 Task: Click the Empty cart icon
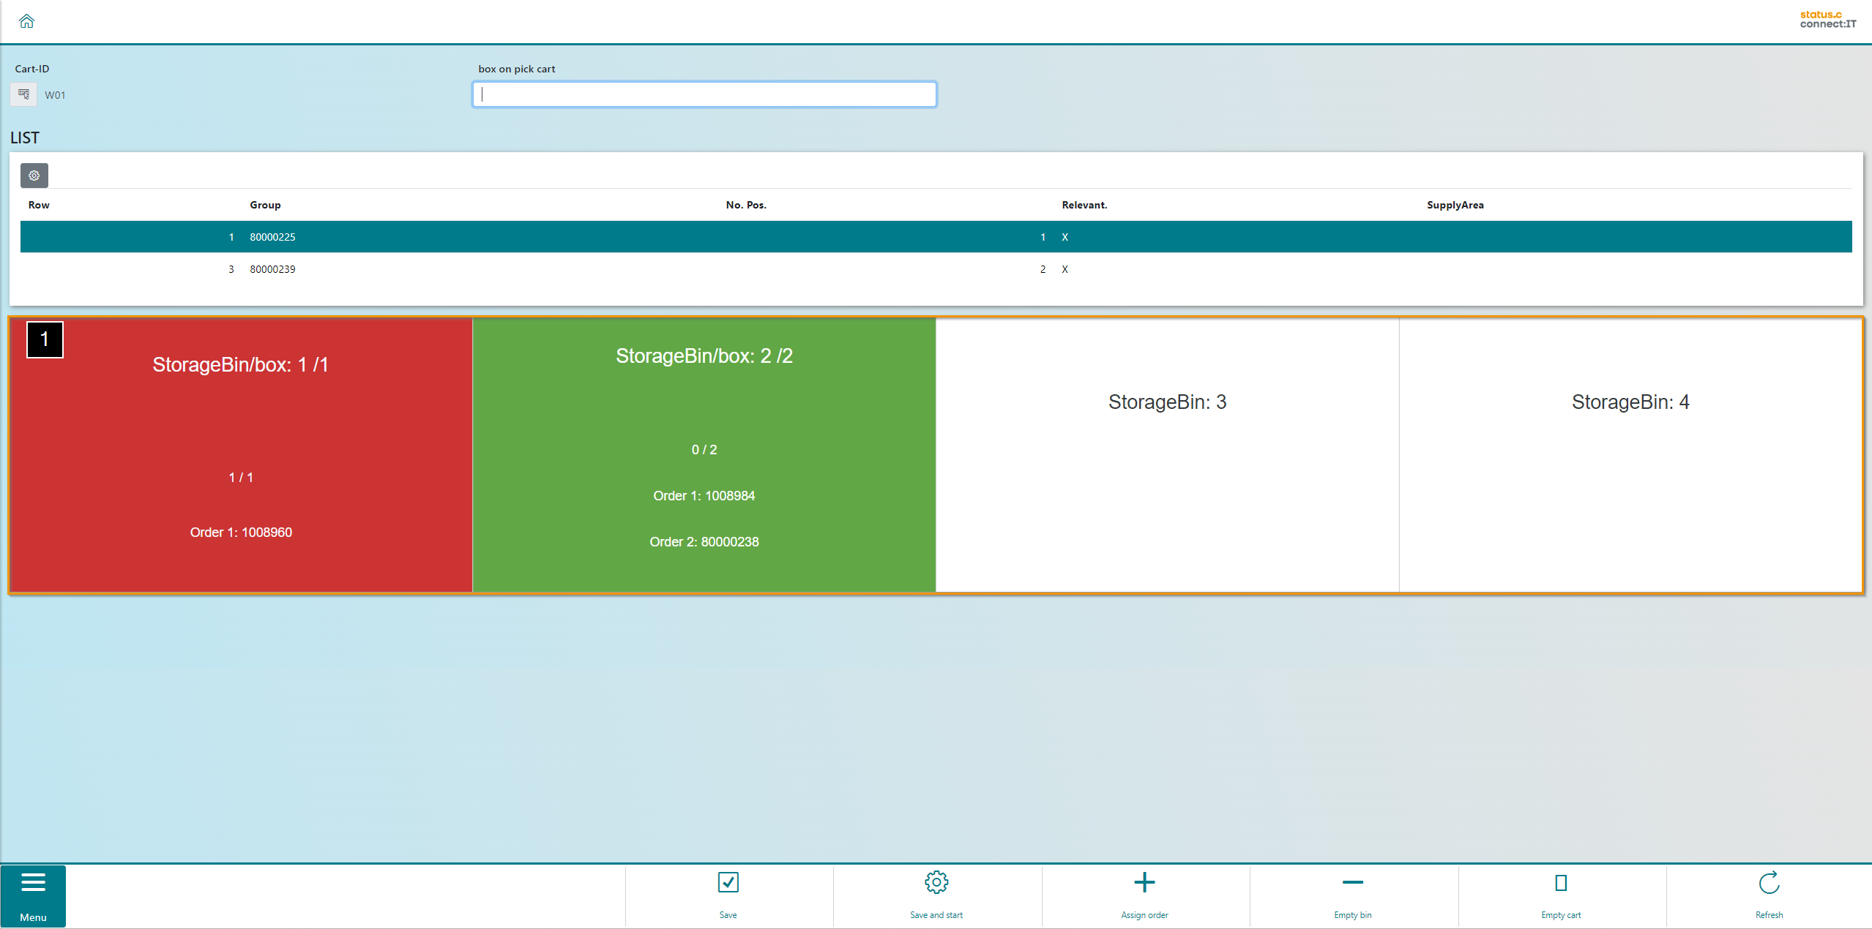point(1560,884)
